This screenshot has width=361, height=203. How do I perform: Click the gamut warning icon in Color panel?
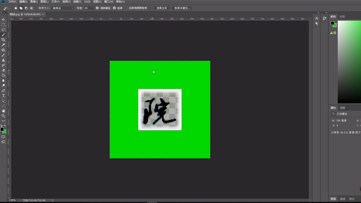click(x=332, y=33)
